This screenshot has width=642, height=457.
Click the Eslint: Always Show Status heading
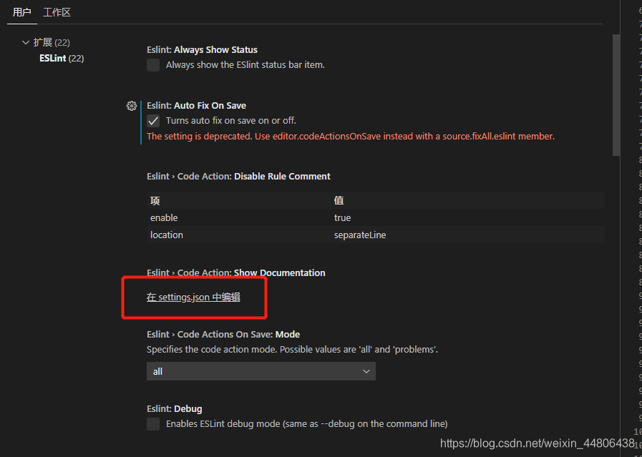click(203, 50)
